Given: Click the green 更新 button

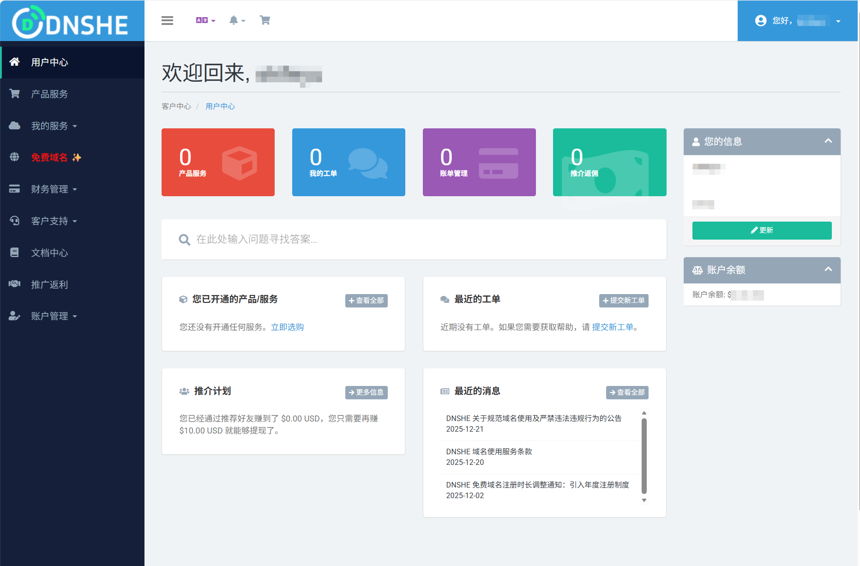Looking at the screenshot, I should [762, 230].
